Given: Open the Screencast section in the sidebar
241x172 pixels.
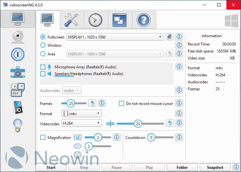Looking at the screenshot, I should coord(18,19).
